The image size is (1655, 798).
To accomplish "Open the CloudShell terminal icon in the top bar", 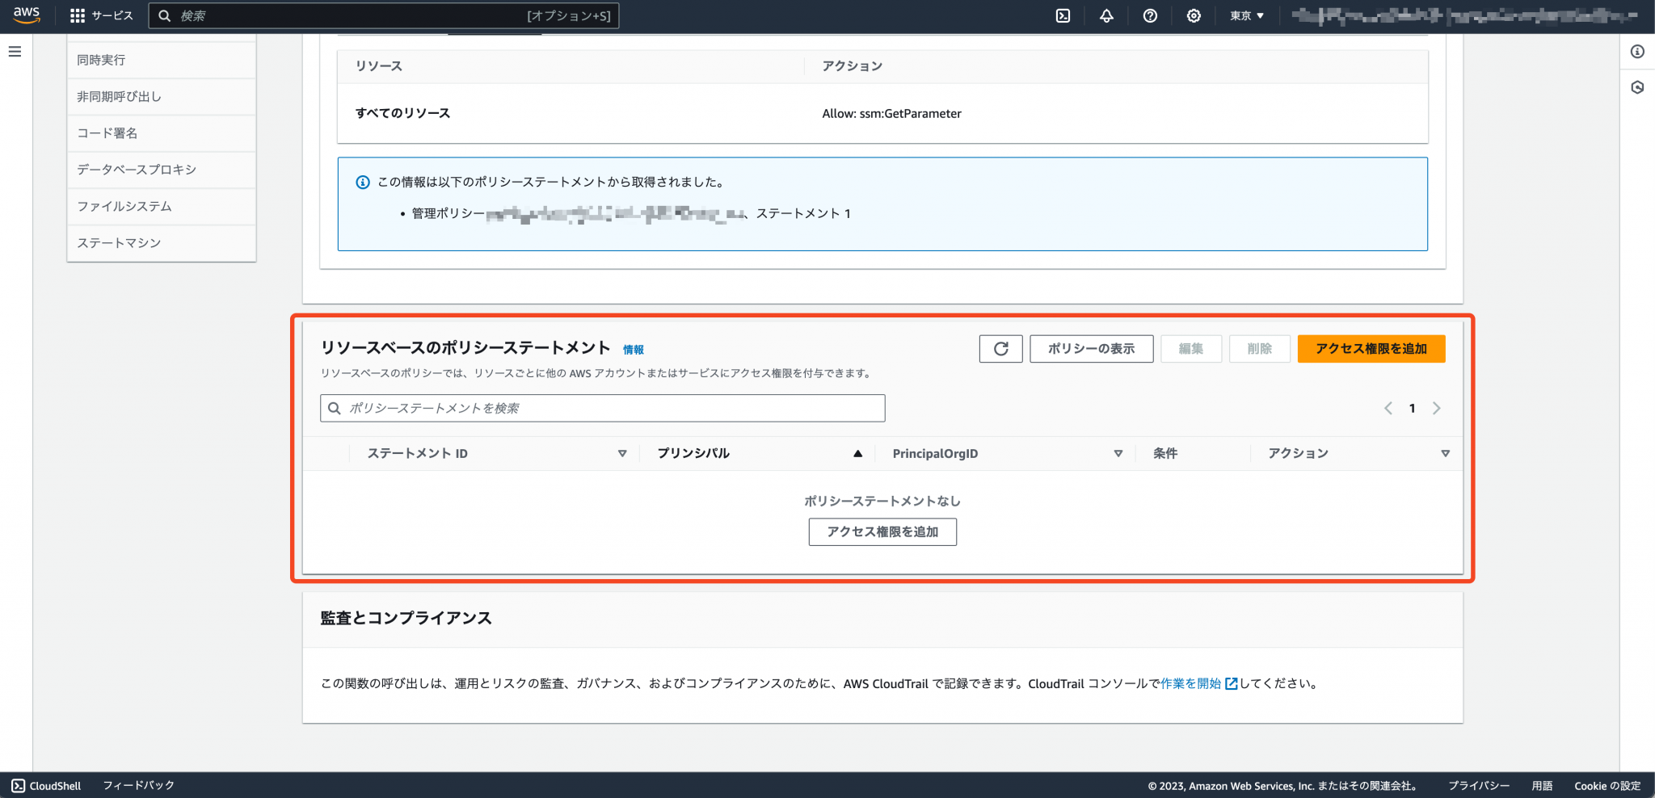I will coord(1063,15).
